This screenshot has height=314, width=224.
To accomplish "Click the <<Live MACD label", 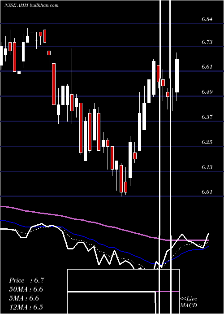I will (x=189, y=302).
